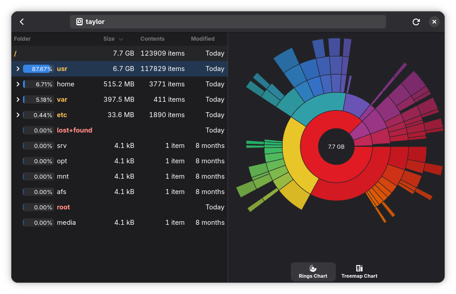Expand the var folder row
This screenshot has height=294, width=456.
click(x=18, y=100)
